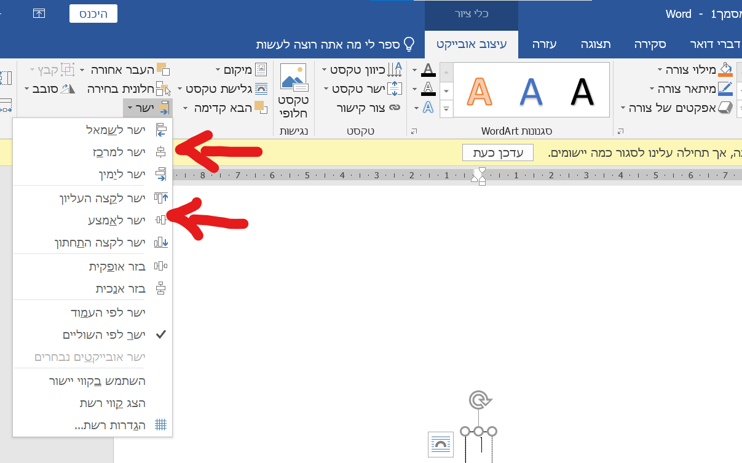Click the text fill color icon
The height and width of the screenshot is (463, 742).
[x=428, y=69]
